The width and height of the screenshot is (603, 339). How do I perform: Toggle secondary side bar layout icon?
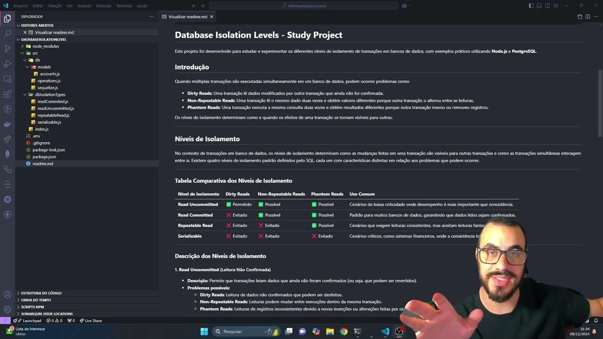[x=547, y=6]
